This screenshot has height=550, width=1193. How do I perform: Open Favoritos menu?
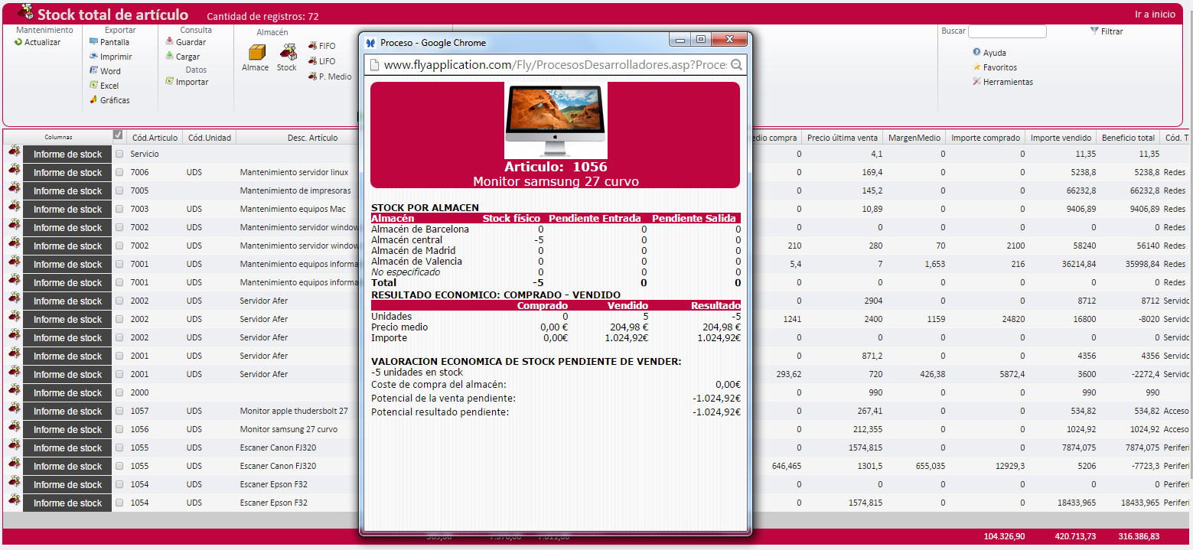(999, 67)
